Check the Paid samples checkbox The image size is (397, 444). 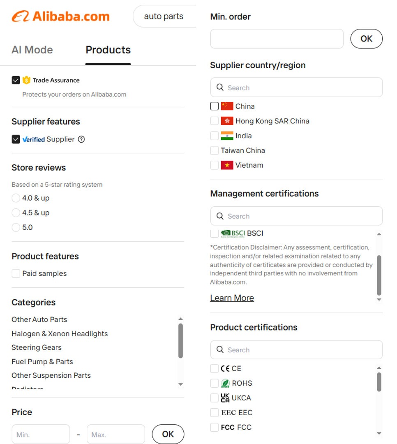point(16,273)
